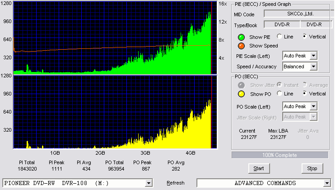The width and height of the screenshot is (335, 190).
Task: Toggle the orange Show Speed indicator
Action: (241, 46)
